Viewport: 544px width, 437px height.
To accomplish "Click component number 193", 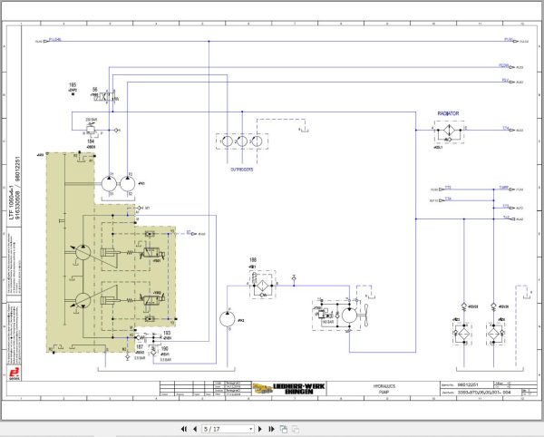I will (167, 333).
